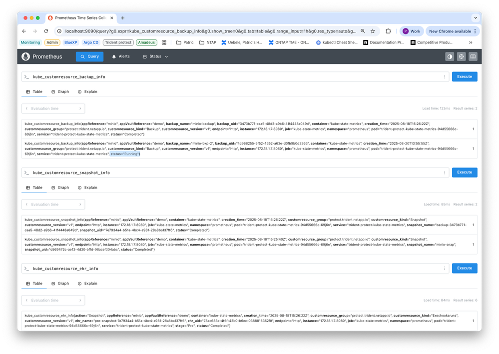
Task: Open the kubectl Cheat Sheet bookmark
Action: (x=337, y=42)
